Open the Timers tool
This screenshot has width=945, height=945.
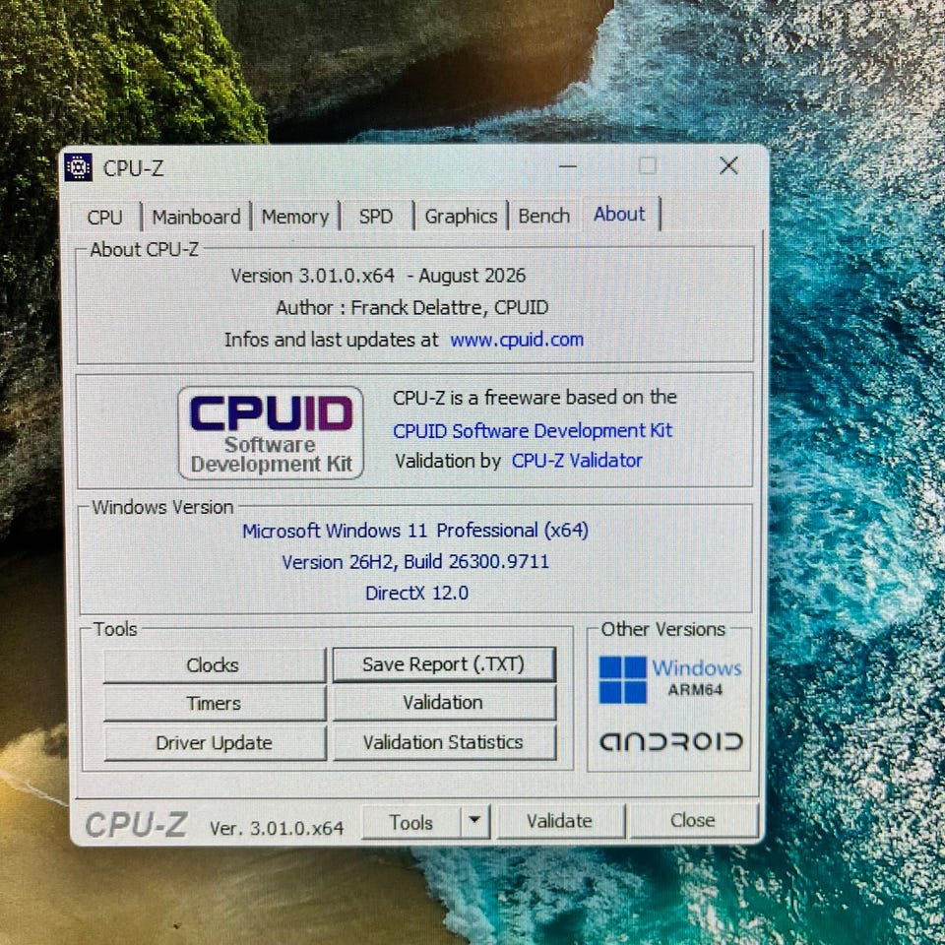point(214,703)
